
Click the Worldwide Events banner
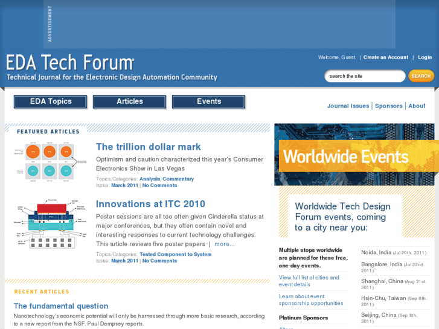[356, 156]
